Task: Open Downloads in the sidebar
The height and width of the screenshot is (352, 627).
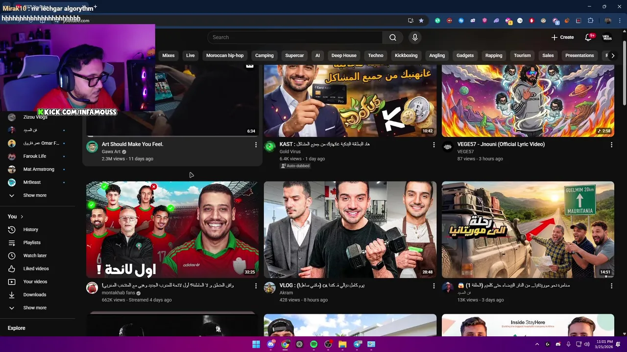Action: (37, 294)
